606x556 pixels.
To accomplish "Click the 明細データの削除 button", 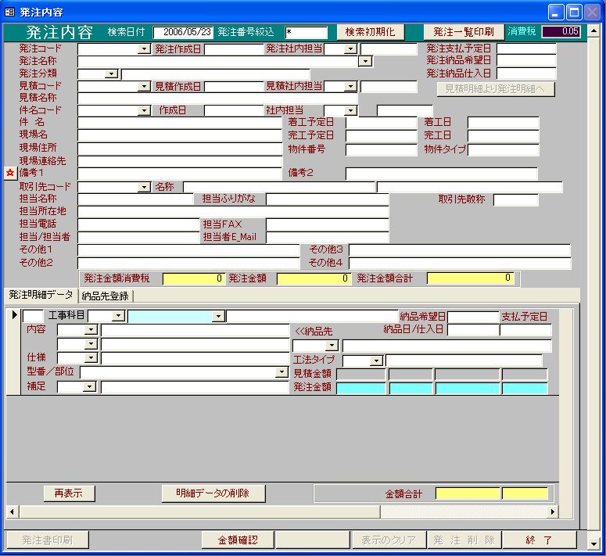I will coord(213,493).
